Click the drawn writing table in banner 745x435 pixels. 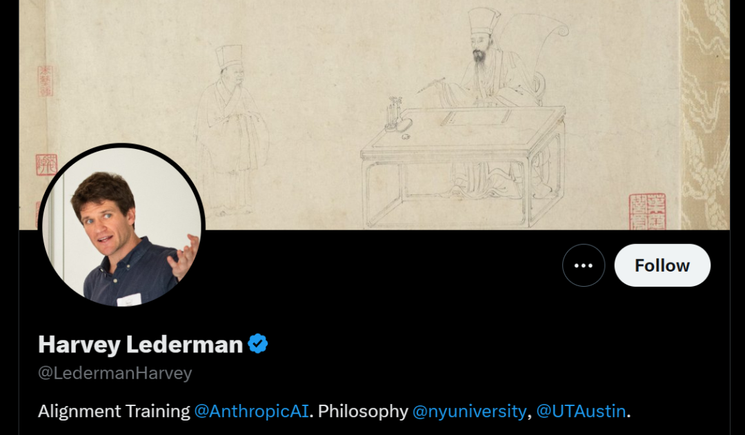tap(464, 166)
